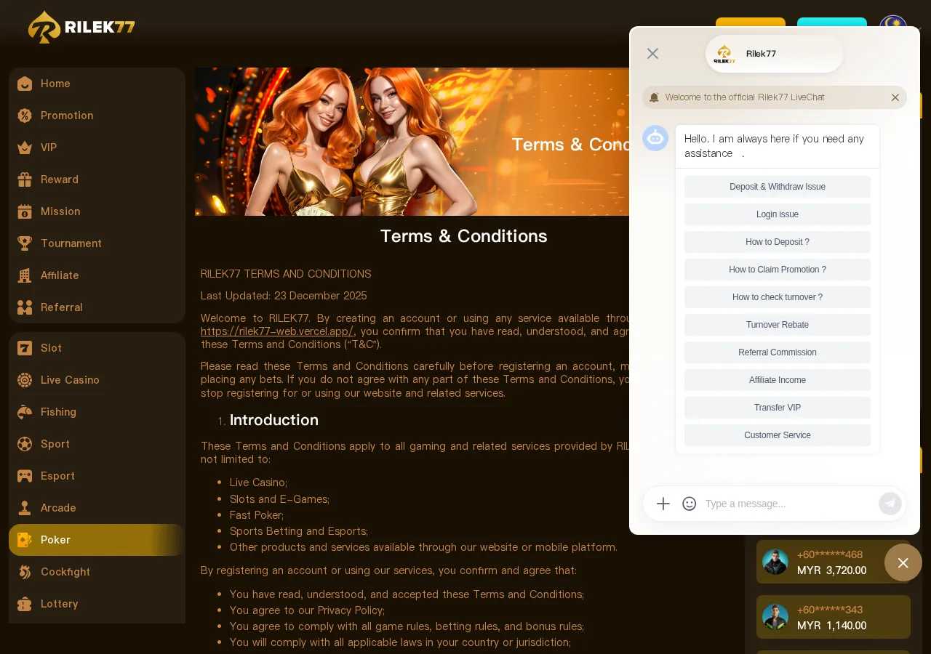Click Customer Service chat option
This screenshot has height=654, width=931.
click(x=778, y=435)
